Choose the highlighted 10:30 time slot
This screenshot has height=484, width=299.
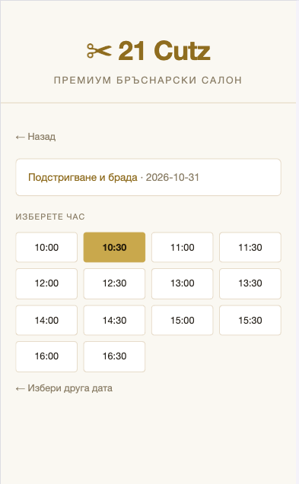click(x=114, y=247)
